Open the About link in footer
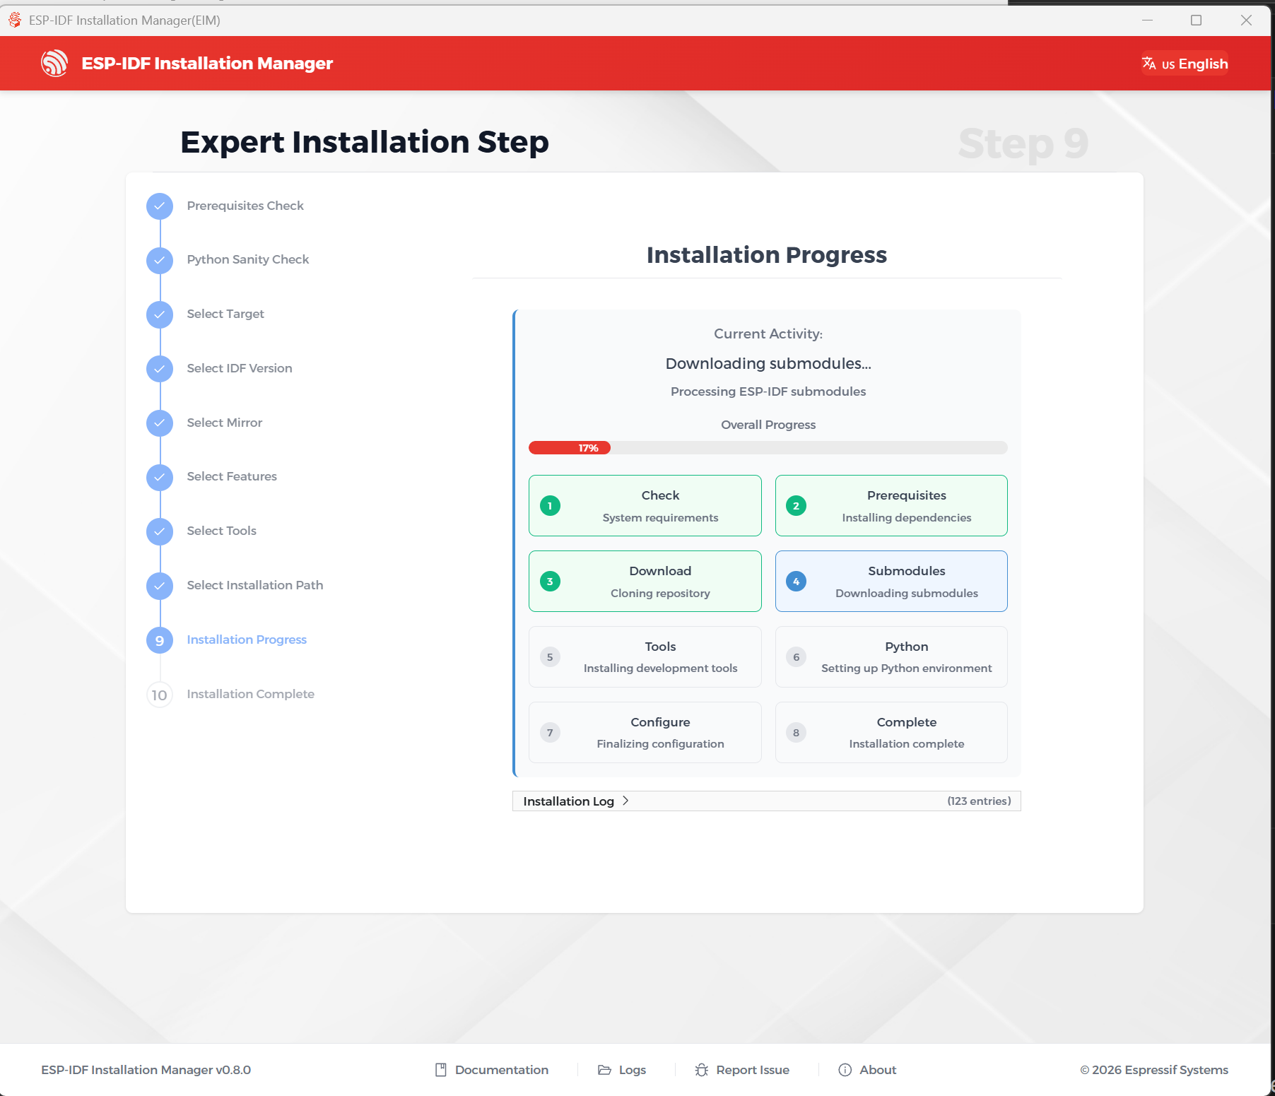The image size is (1275, 1096). pos(878,1070)
